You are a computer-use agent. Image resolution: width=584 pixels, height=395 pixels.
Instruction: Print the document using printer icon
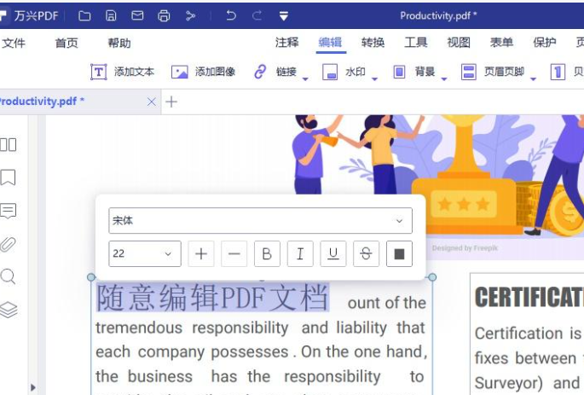click(x=164, y=15)
